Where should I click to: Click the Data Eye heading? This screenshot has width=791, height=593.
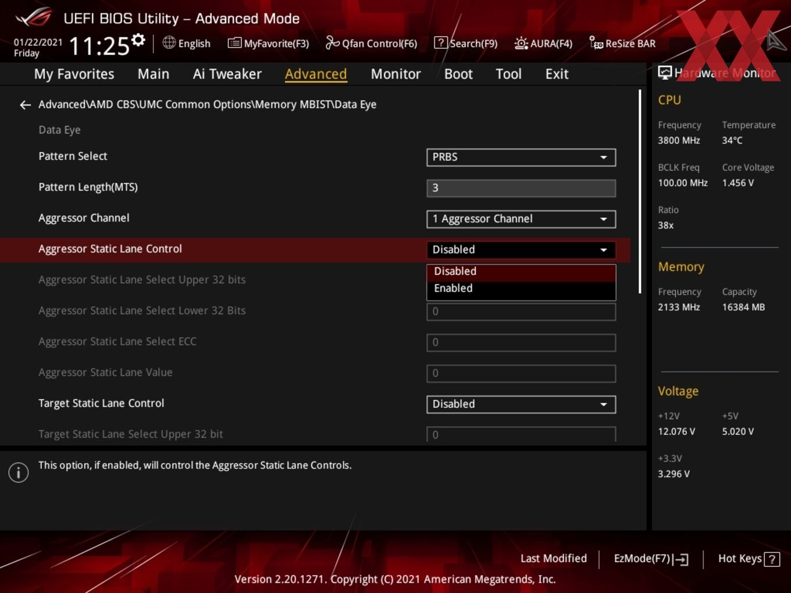pos(59,130)
